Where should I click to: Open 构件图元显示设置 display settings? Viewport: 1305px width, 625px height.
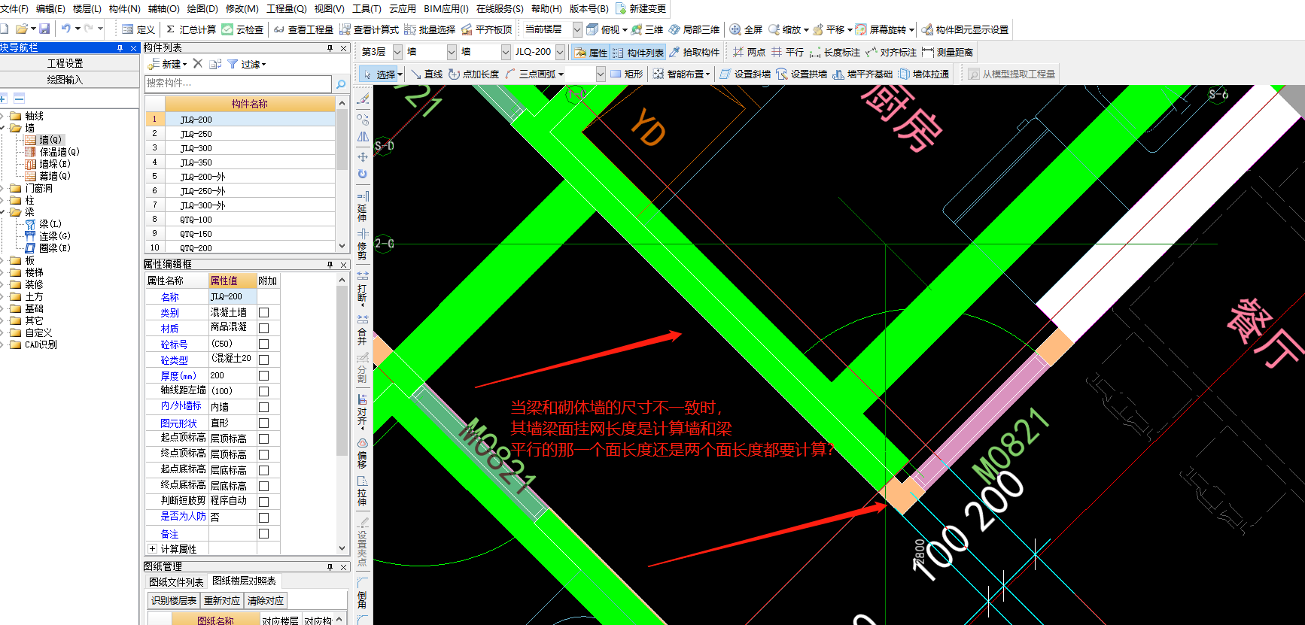coord(965,29)
